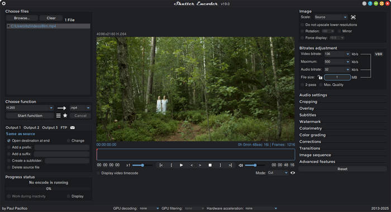
Task: Click the Start function button
Action: (x=30, y=116)
